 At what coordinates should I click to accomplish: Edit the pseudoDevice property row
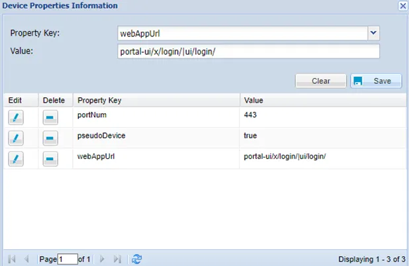coord(16,138)
